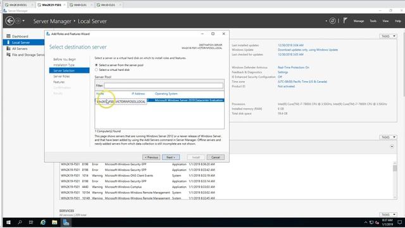Choose Select a virtual hard disk option
405x228 pixels.
pyautogui.click(x=96, y=70)
